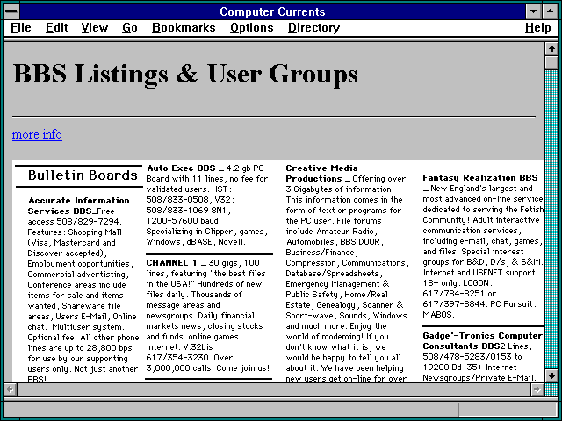Click the 'PC Pursuit:' text
Screen dimensions: 562x421
pos(513,304)
